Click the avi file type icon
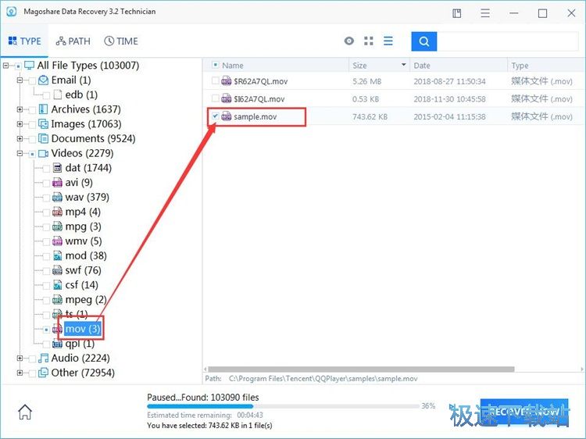Viewport: 586px width, 439px height. click(57, 182)
